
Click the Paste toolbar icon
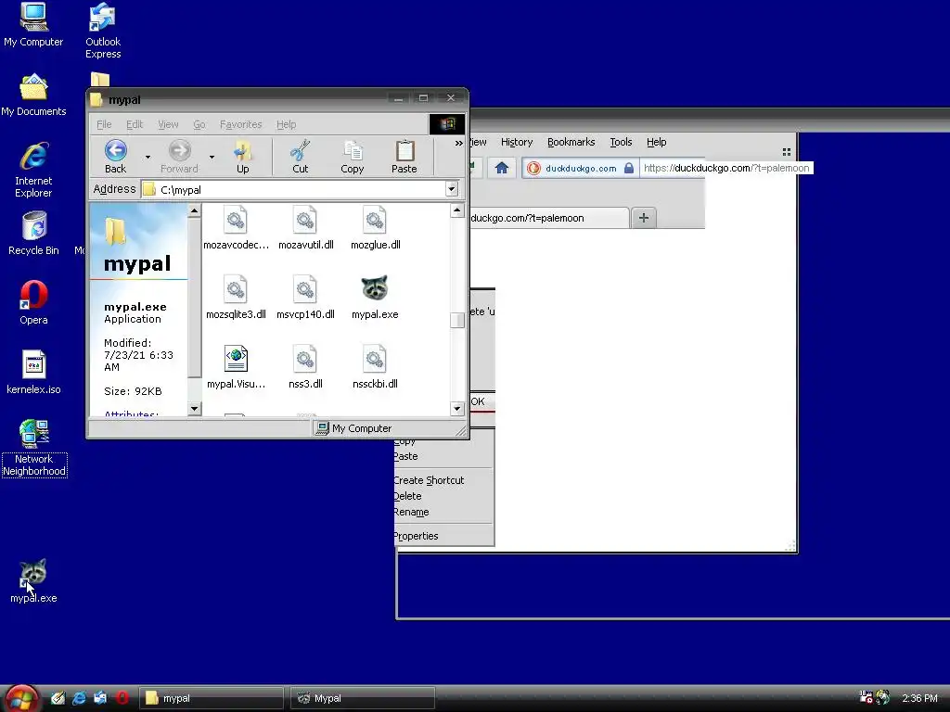(x=404, y=157)
